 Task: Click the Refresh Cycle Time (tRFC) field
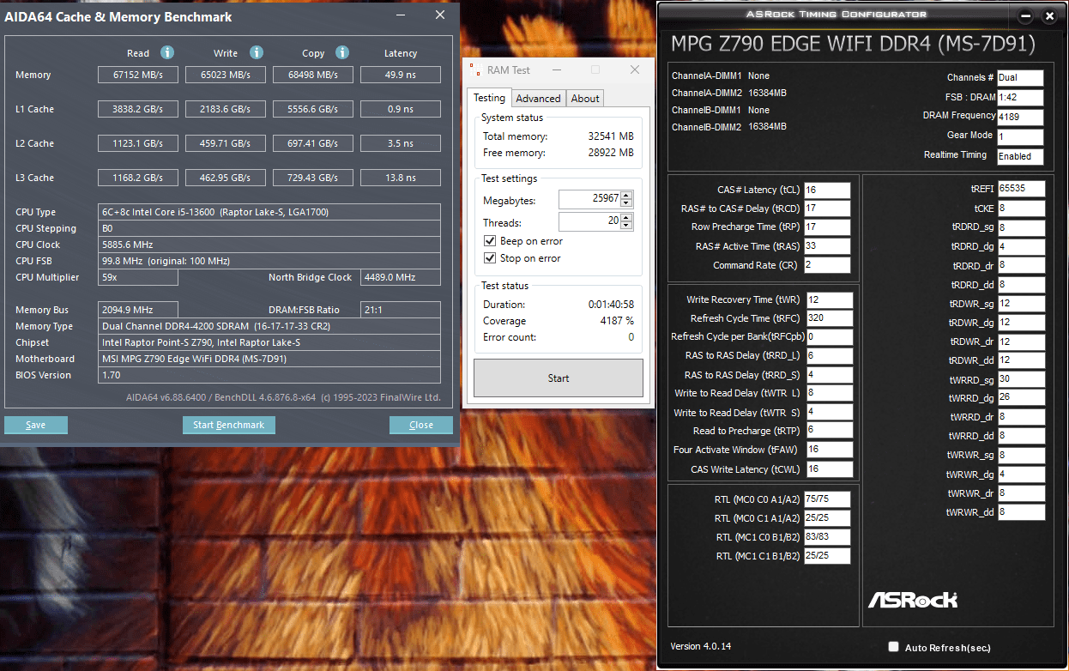(x=830, y=318)
